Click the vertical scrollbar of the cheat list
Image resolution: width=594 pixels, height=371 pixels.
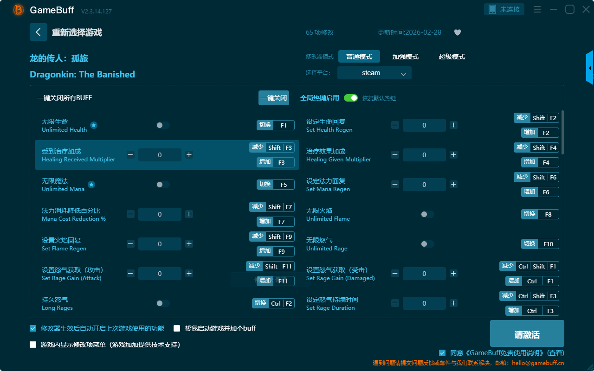tap(563, 132)
